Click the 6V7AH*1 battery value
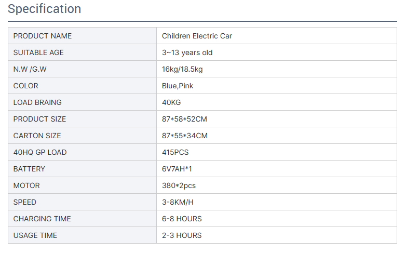 tap(177, 169)
